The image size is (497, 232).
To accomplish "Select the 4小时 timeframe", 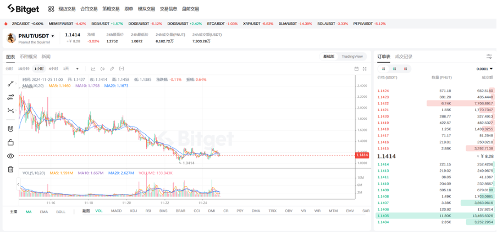I will [53, 69].
